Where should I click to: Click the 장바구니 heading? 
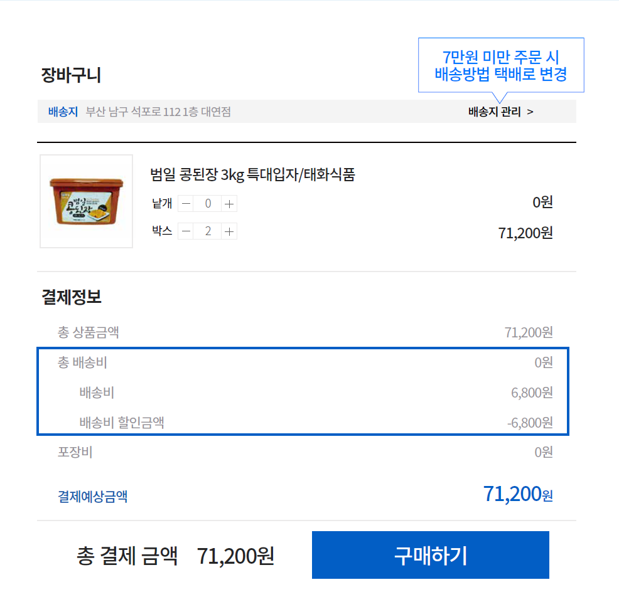[71, 75]
